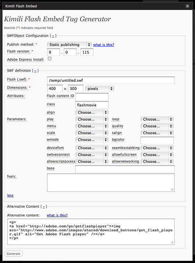Open the wmode Choose dropdown
Viewport: 195px width, 263px height.
[x=92, y=140]
